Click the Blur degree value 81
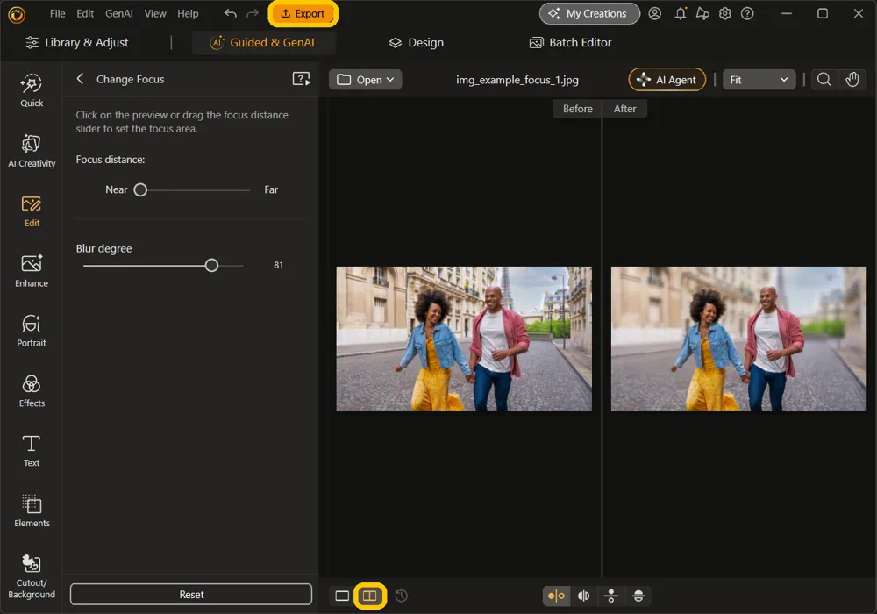Viewport: 877px width, 614px height. (x=278, y=265)
